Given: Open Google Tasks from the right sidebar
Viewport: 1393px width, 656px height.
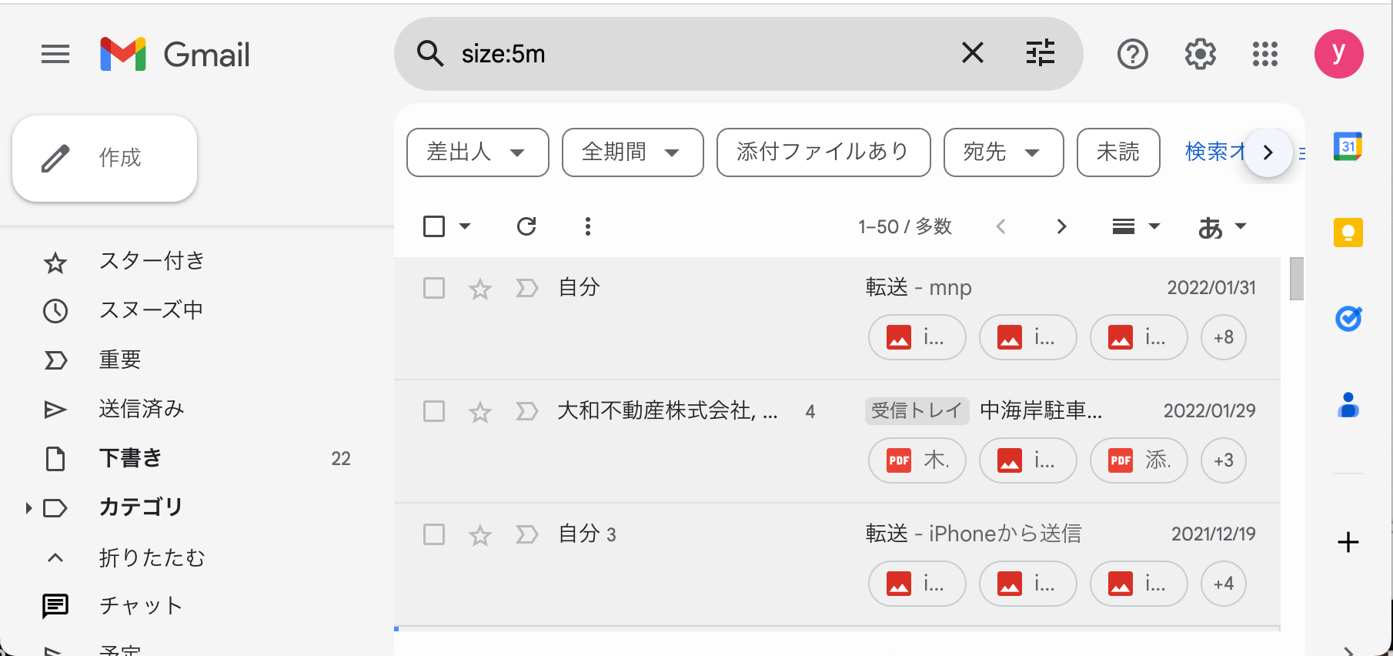Looking at the screenshot, I should pos(1348,318).
